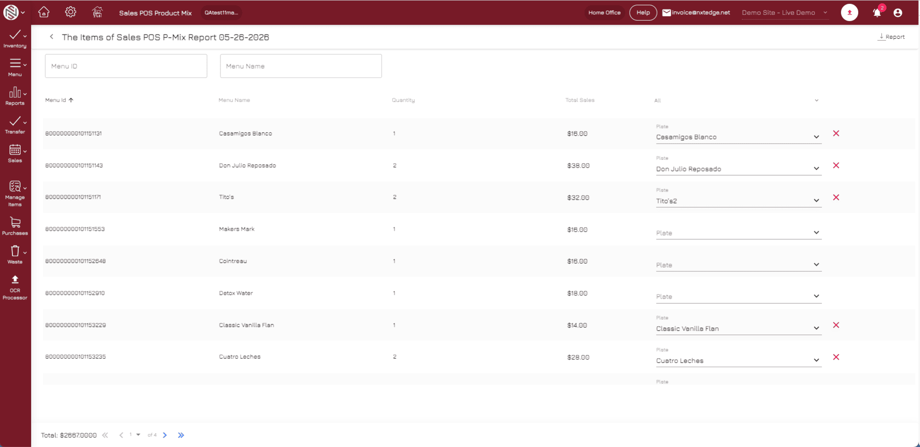Focus the Menu Name filter field
Screen dimensions: 920x447
(x=301, y=66)
